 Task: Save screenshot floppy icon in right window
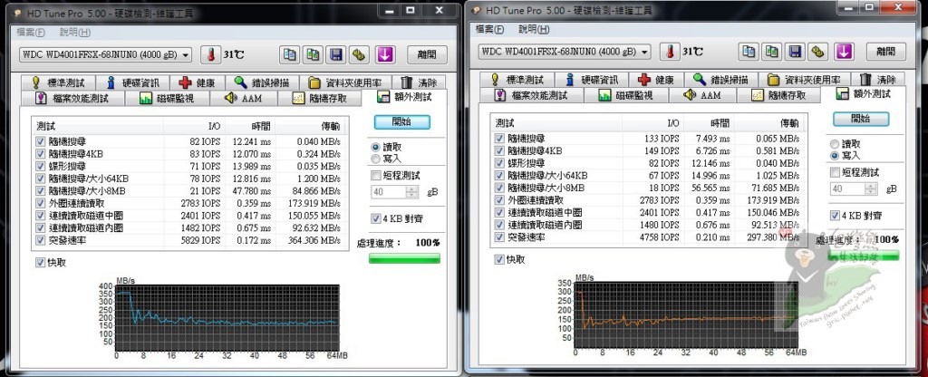(x=796, y=52)
